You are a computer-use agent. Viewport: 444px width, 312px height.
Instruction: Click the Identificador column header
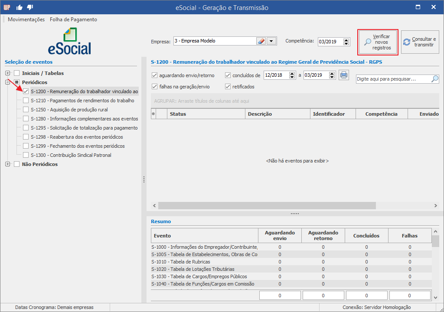(x=333, y=114)
